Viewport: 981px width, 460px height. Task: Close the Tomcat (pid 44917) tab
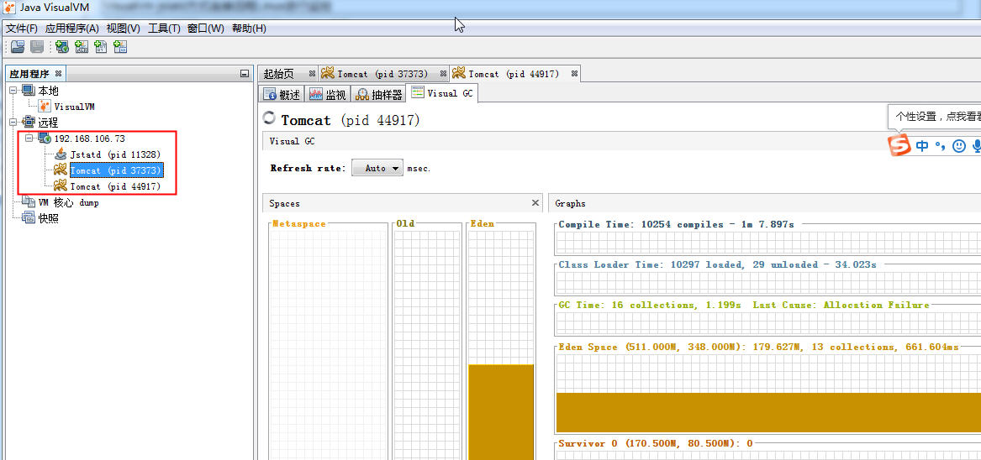pos(574,74)
